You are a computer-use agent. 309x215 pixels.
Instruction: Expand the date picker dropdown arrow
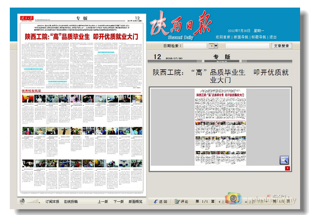pyautogui.click(x=216, y=45)
